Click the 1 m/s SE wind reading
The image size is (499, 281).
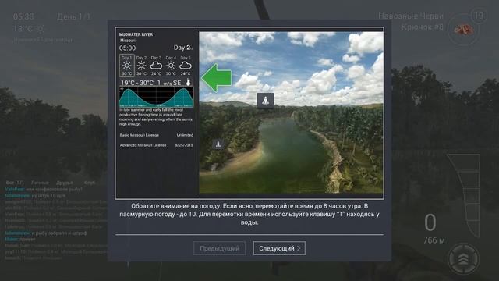(x=169, y=83)
